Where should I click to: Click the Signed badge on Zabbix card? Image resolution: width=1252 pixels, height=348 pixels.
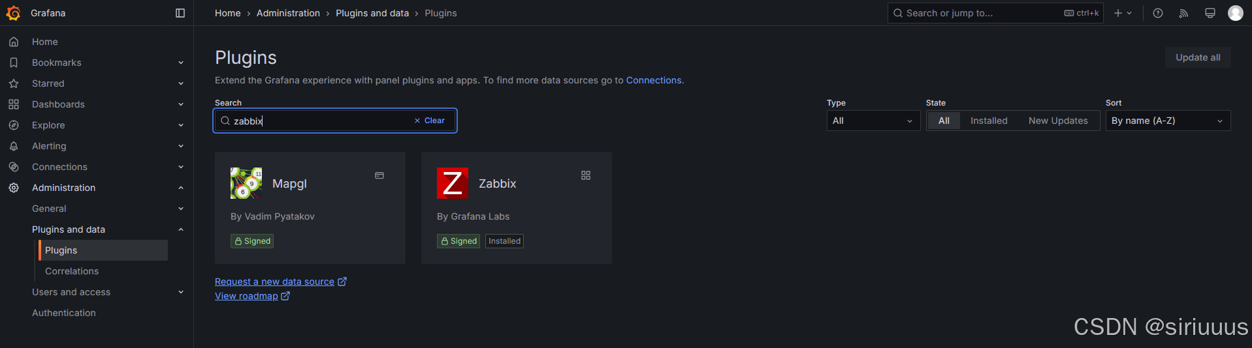pos(458,241)
